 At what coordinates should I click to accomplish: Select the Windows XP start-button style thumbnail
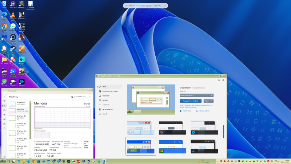point(141,147)
